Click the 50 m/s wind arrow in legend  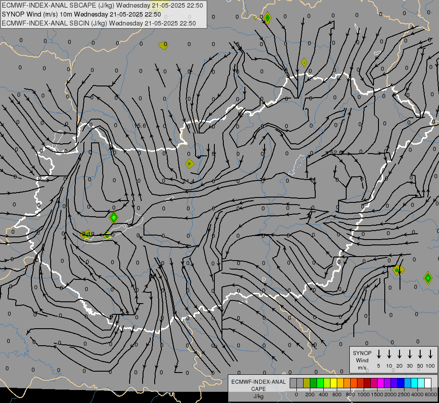point(420,354)
